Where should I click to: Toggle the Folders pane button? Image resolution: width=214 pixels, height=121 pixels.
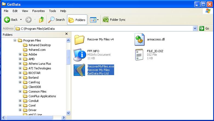(x=77, y=20)
